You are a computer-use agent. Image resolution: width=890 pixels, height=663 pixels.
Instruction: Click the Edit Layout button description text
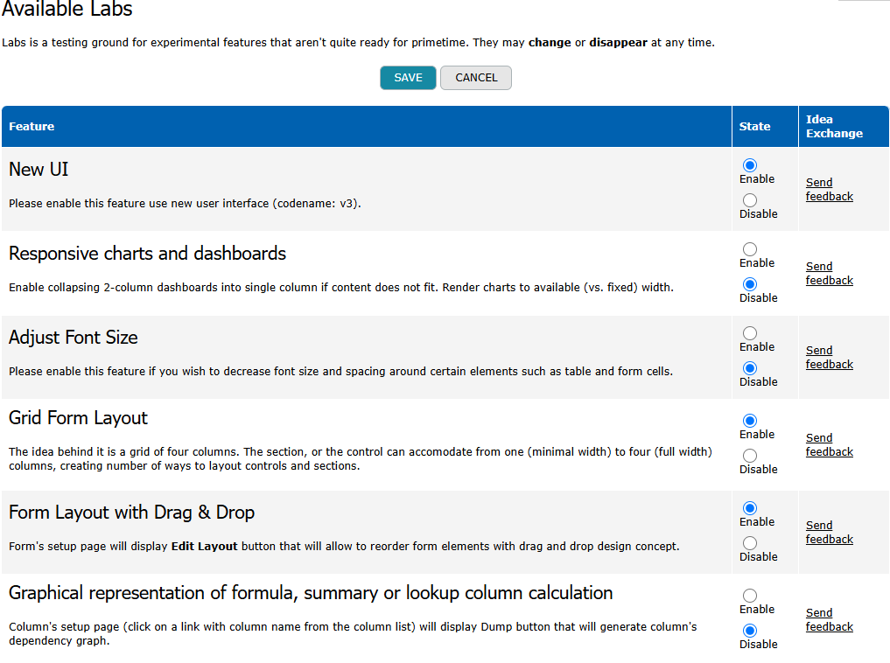tap(344, 546)
